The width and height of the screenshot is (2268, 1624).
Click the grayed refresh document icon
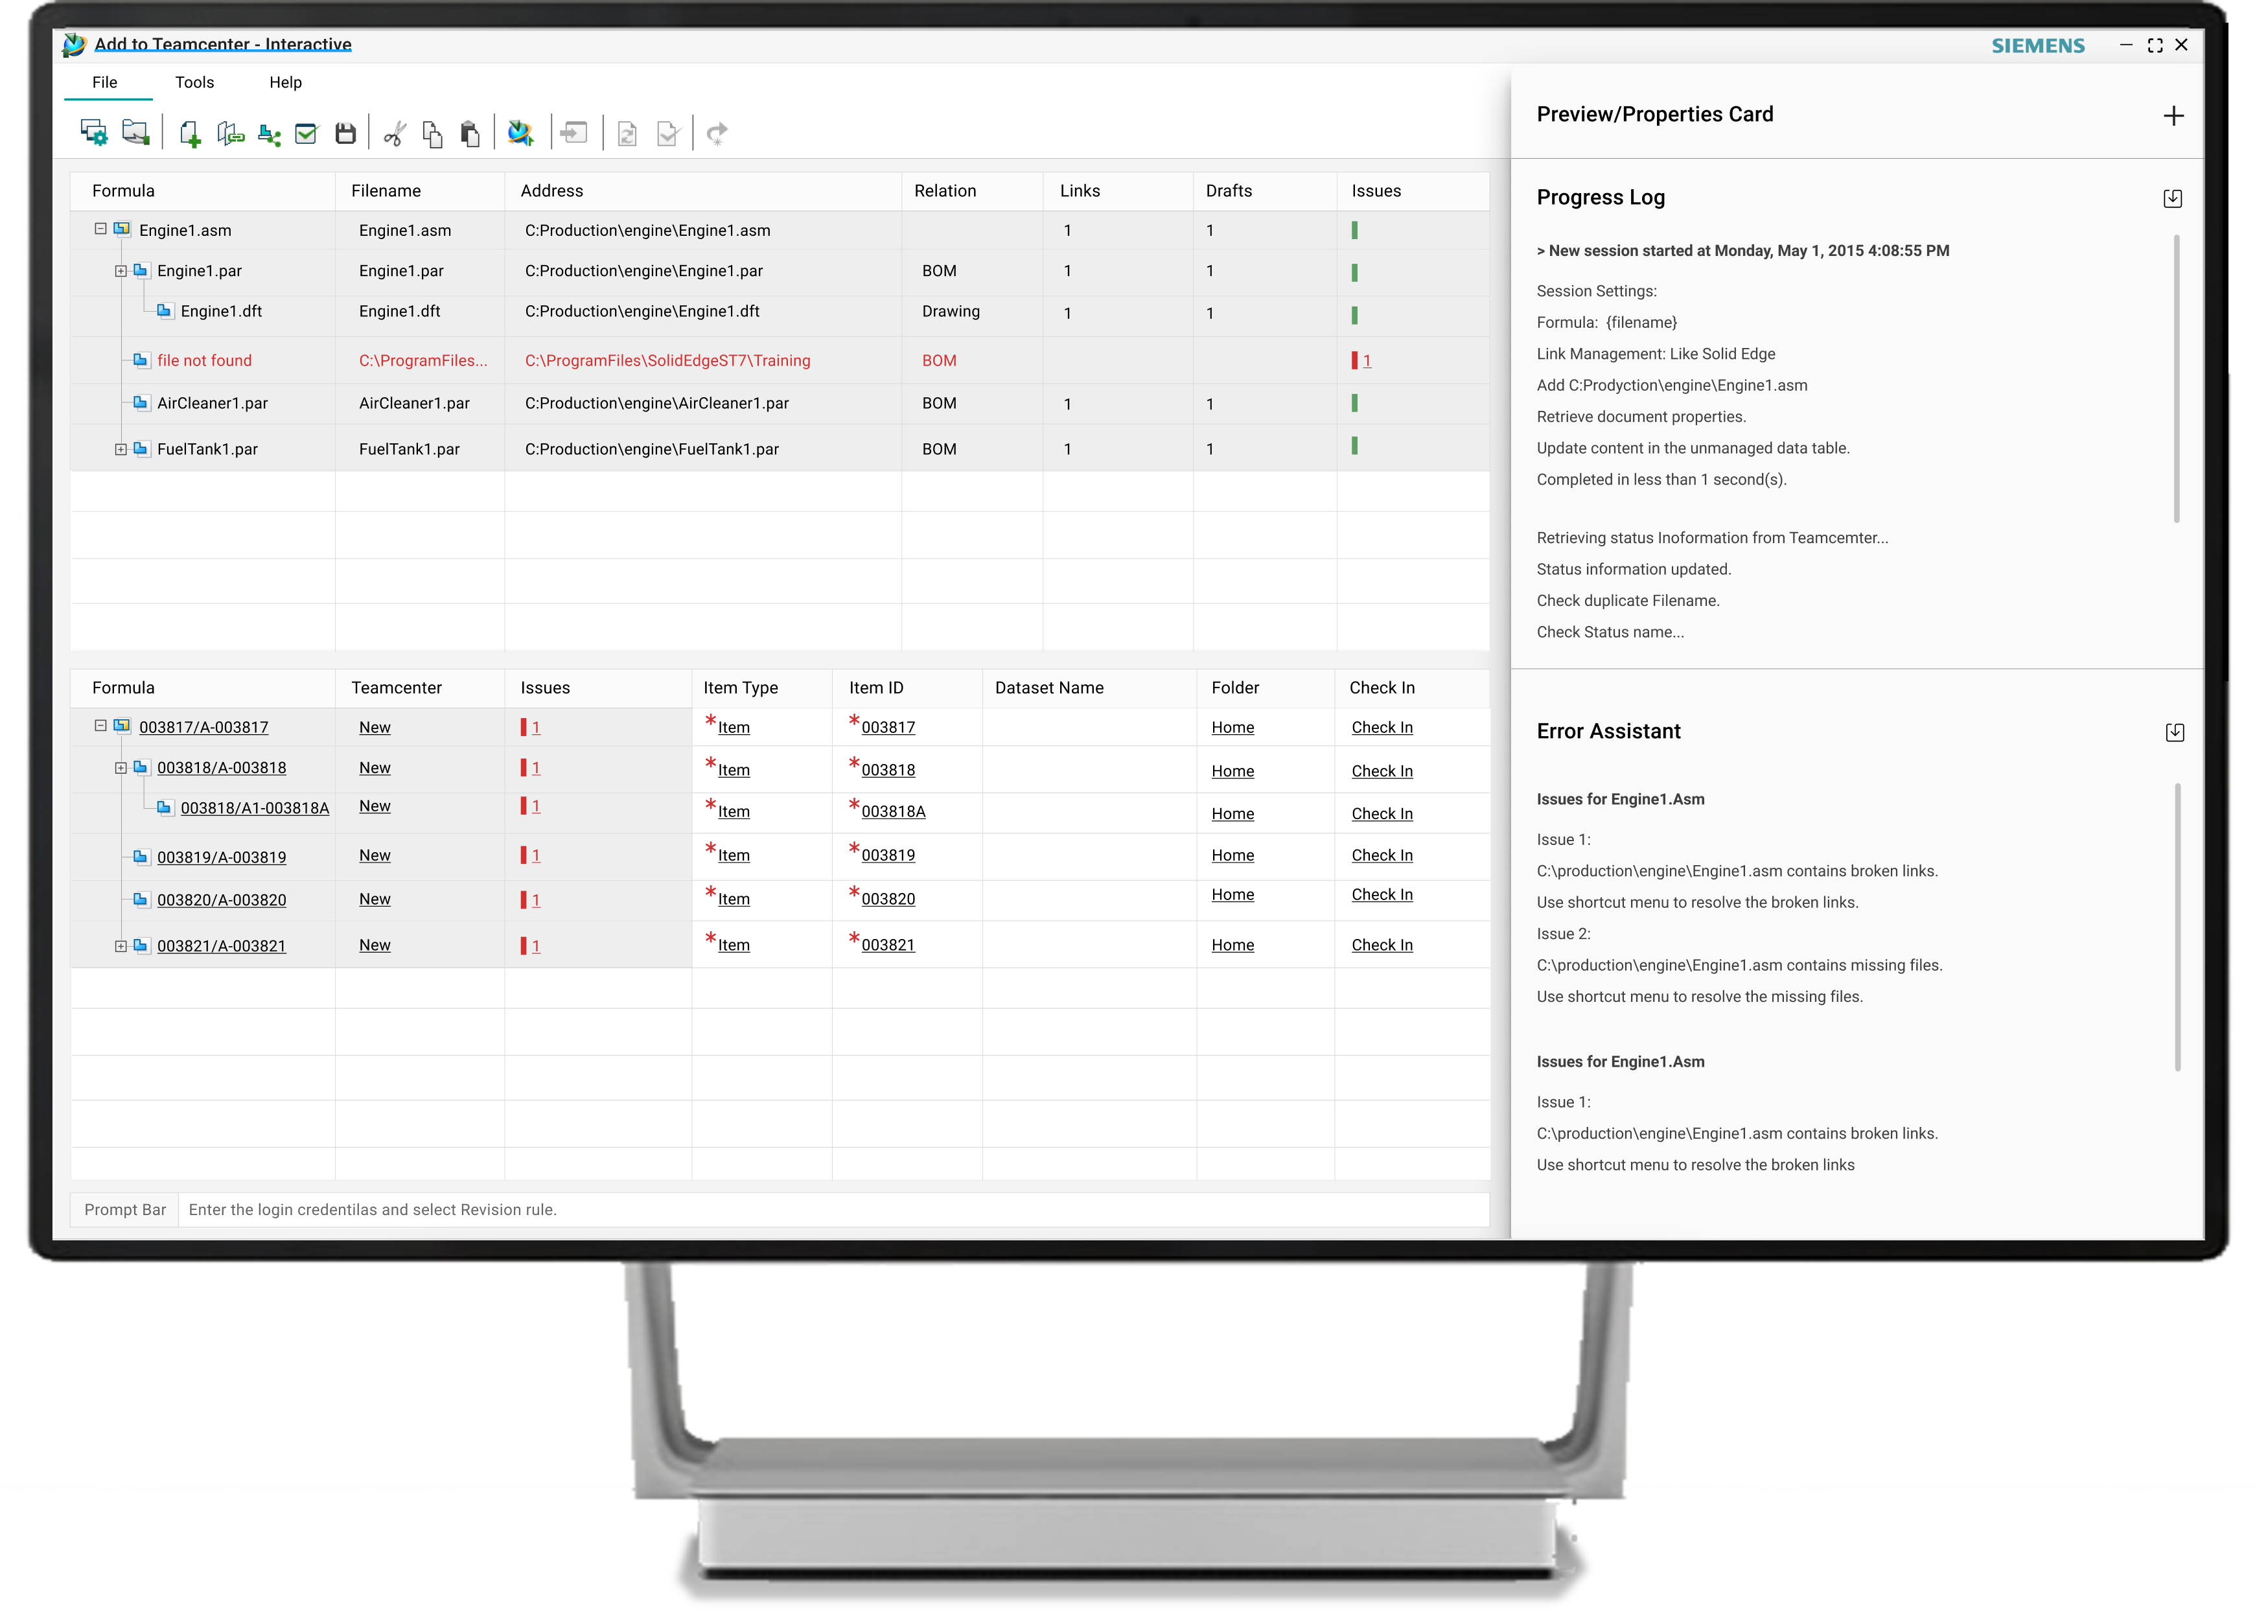tap(627, 134)
